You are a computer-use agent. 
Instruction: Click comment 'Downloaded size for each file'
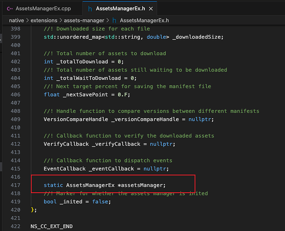pos(103,29)
